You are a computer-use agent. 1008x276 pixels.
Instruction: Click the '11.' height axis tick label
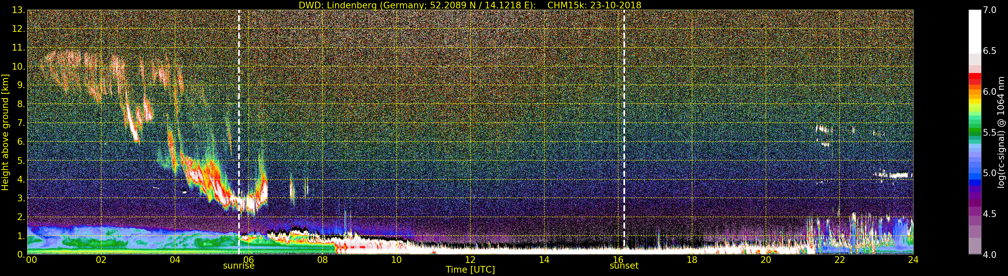(18, 48)
